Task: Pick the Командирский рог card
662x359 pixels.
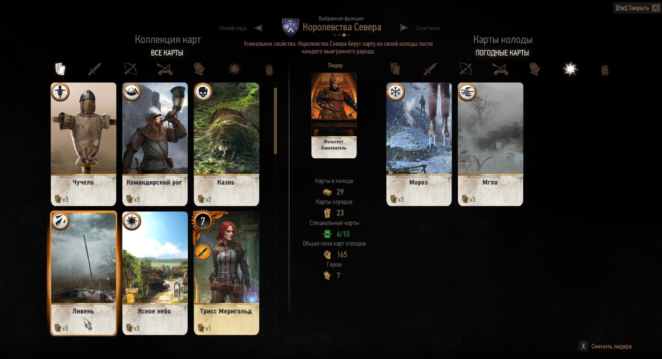Action: [x=155, y=144]
